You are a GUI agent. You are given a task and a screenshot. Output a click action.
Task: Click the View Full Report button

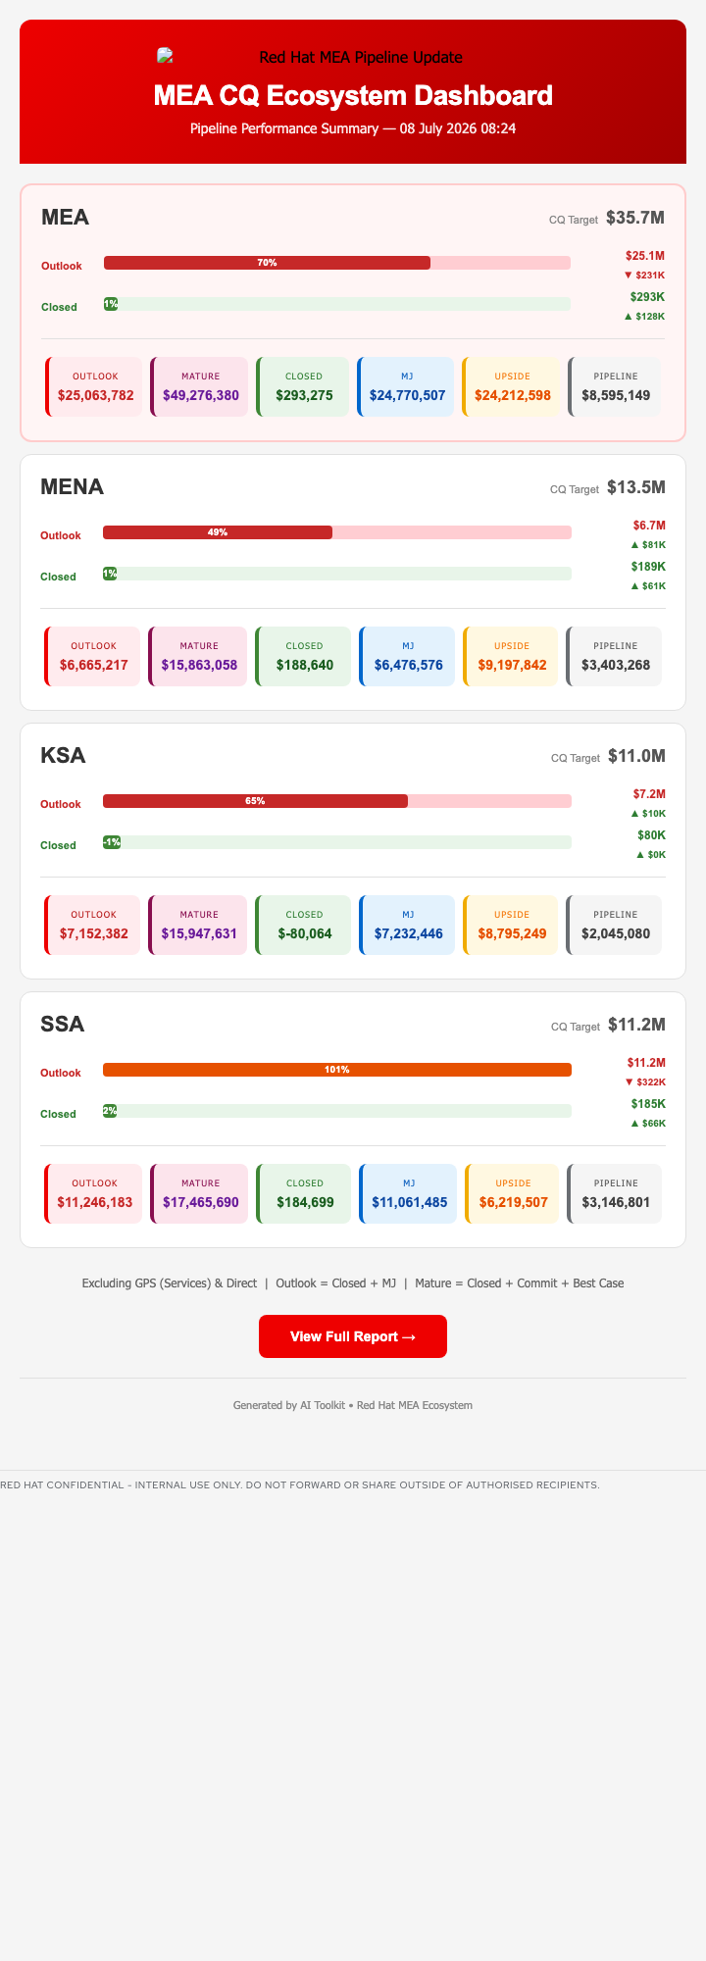(353, 1336)
